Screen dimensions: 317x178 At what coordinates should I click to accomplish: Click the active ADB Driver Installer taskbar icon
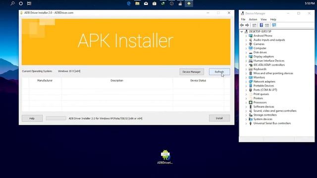pyautogui.click(x=189, y=3)
